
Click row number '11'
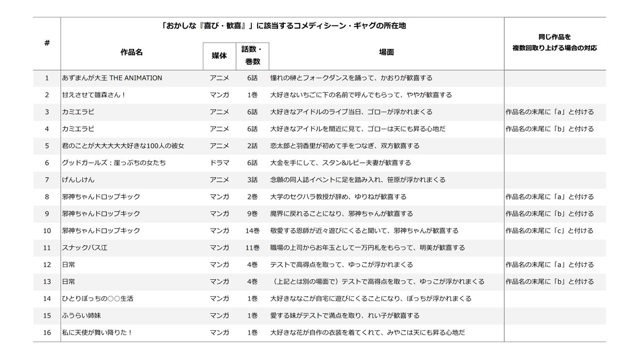(47, 248)
